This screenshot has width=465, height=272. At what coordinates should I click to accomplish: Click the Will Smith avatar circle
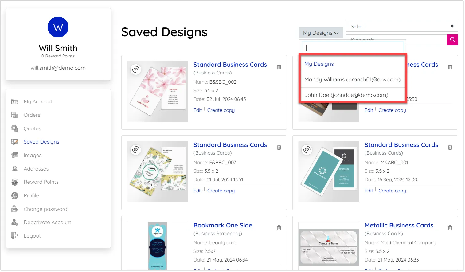[58, 27]
